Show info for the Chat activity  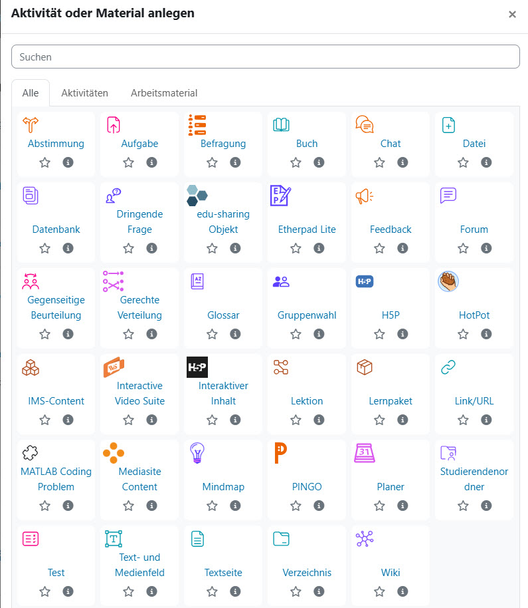coord(402,162)
